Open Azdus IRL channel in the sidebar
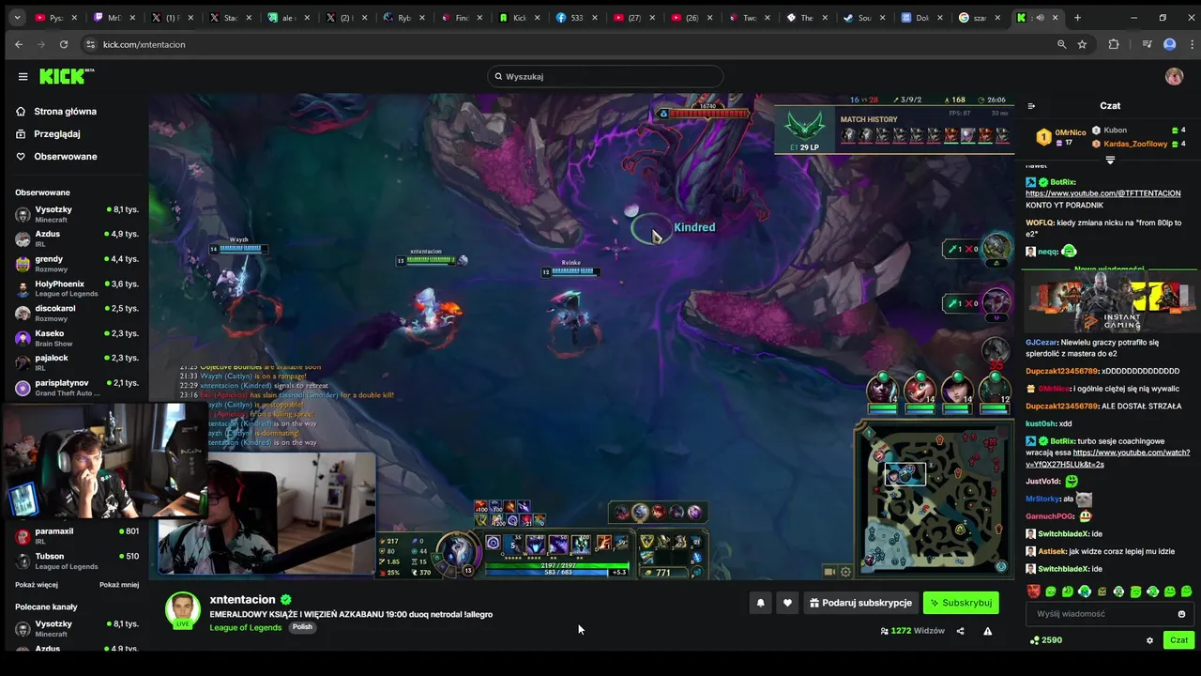Image resolution: width=1201 pixels, height=676 pixels. tap(77, 239)
